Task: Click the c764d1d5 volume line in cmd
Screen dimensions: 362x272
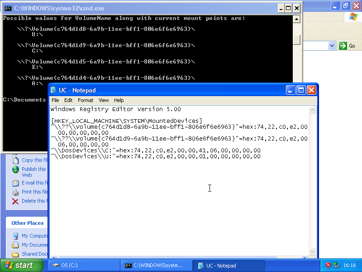Action: click(x=106, y=62)
